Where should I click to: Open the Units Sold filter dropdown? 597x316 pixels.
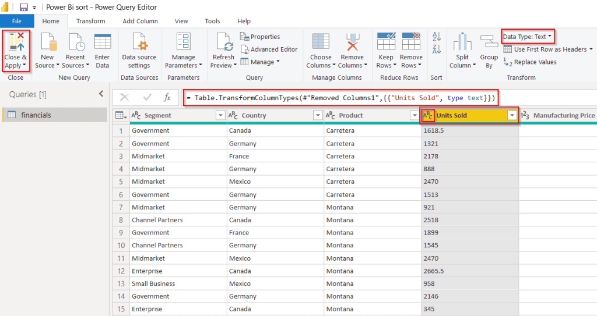click(x=512, y=115)
